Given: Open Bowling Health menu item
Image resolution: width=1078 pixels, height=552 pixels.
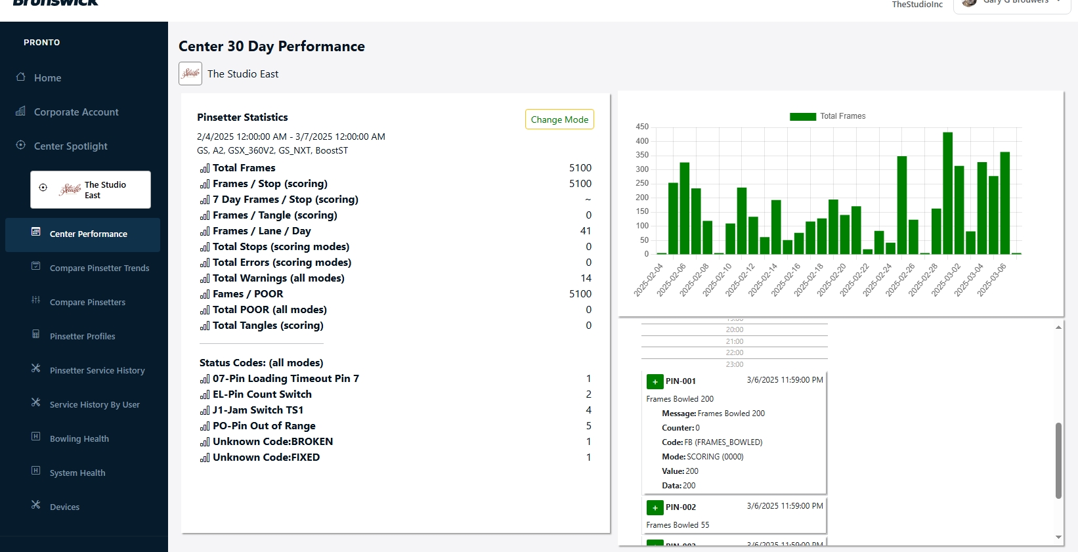Looking at the screenshot, I should coord(83,438).
